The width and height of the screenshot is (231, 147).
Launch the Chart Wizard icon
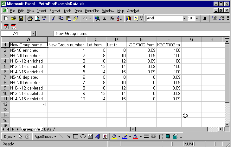coord(129,18)
